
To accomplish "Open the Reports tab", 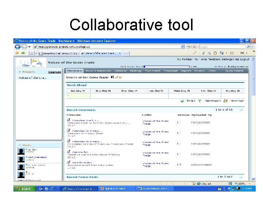I will (186, 71).
